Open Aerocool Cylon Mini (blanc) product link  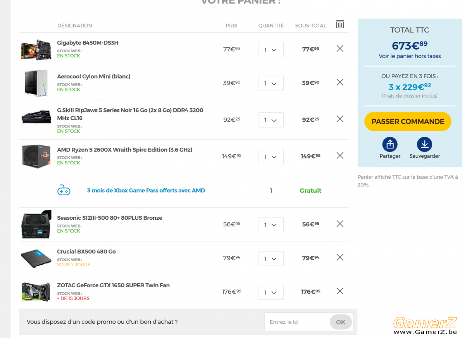point(94,76)
